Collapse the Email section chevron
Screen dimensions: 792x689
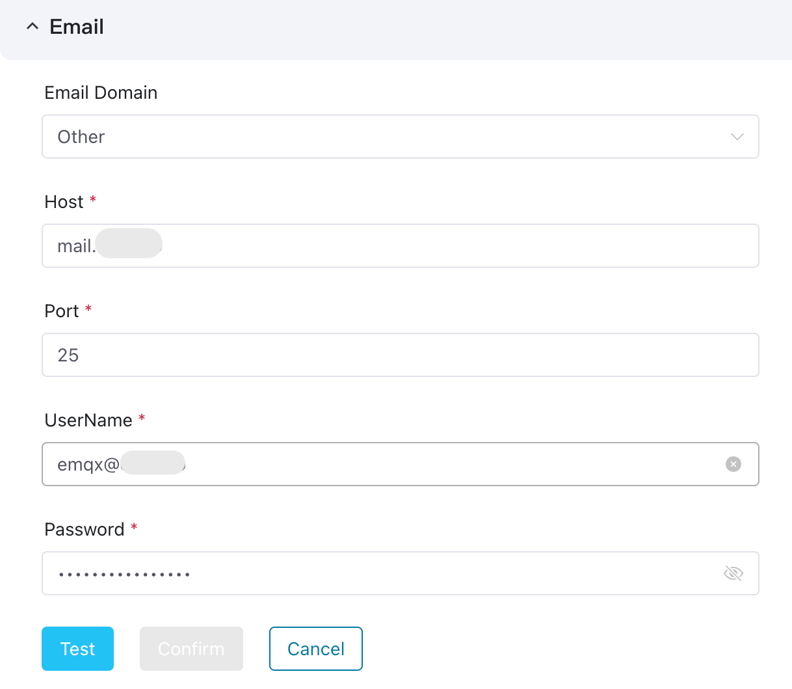point(32,27)
